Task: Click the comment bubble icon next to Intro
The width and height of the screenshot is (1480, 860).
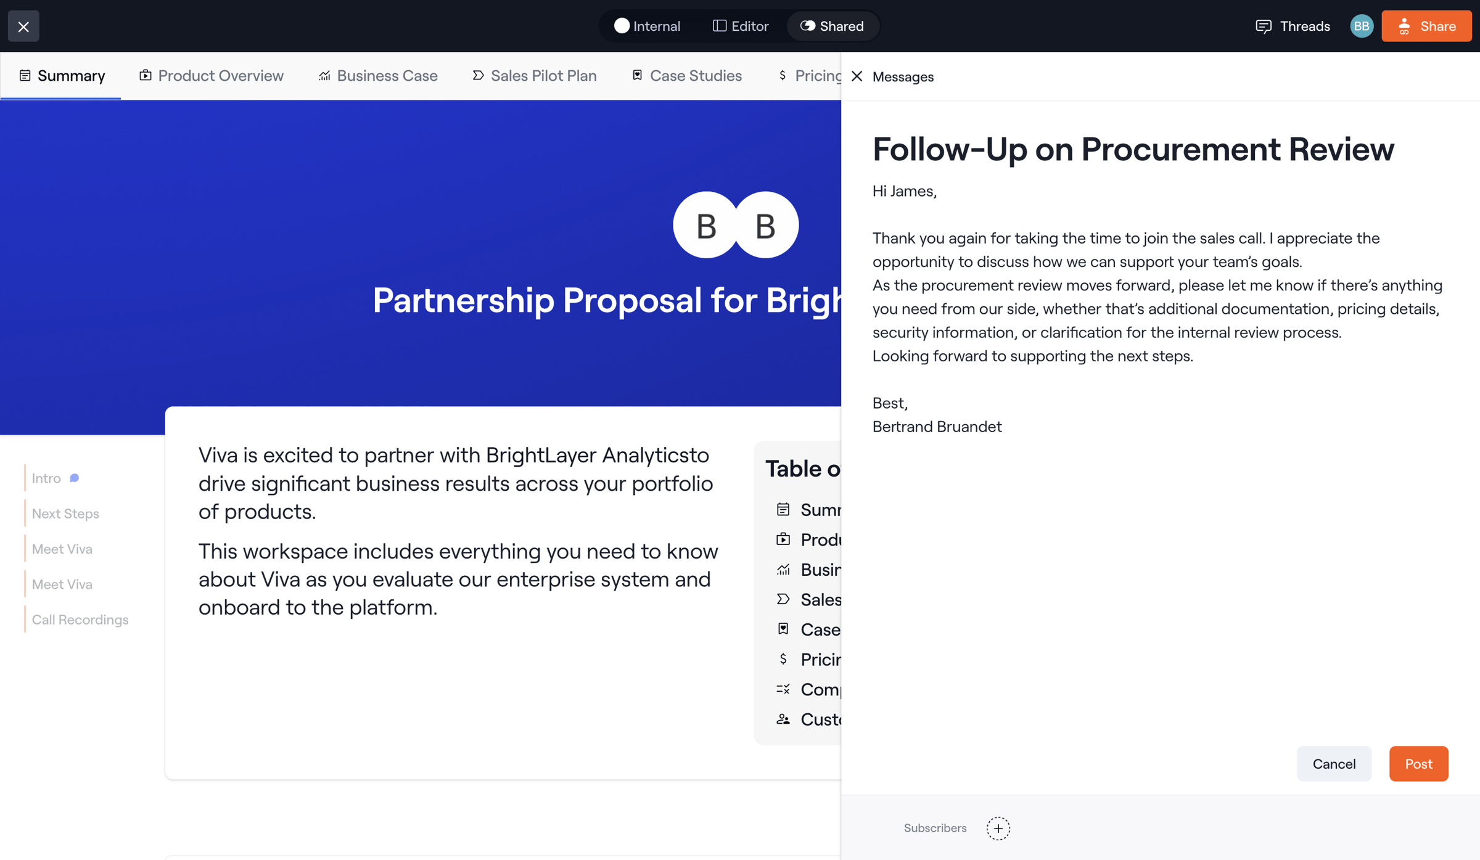Action: click(74, 478)
